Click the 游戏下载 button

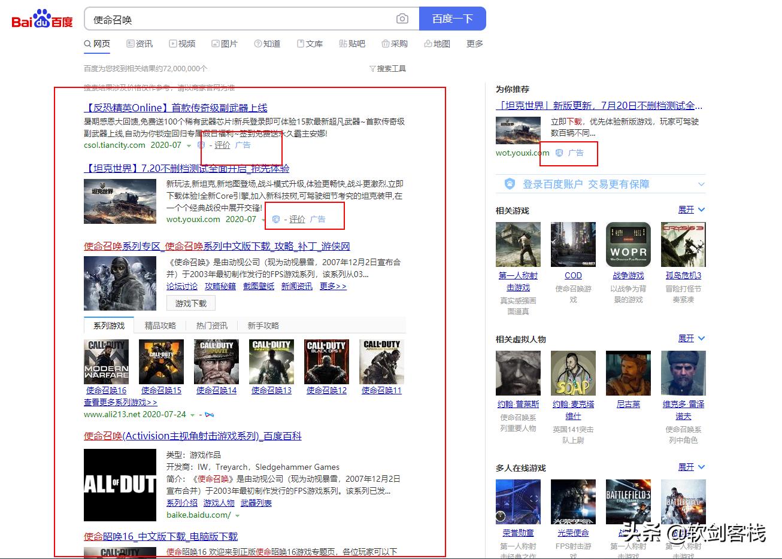(x=190, y=303)
